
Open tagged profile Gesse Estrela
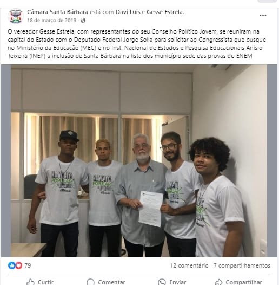[165, 12]
